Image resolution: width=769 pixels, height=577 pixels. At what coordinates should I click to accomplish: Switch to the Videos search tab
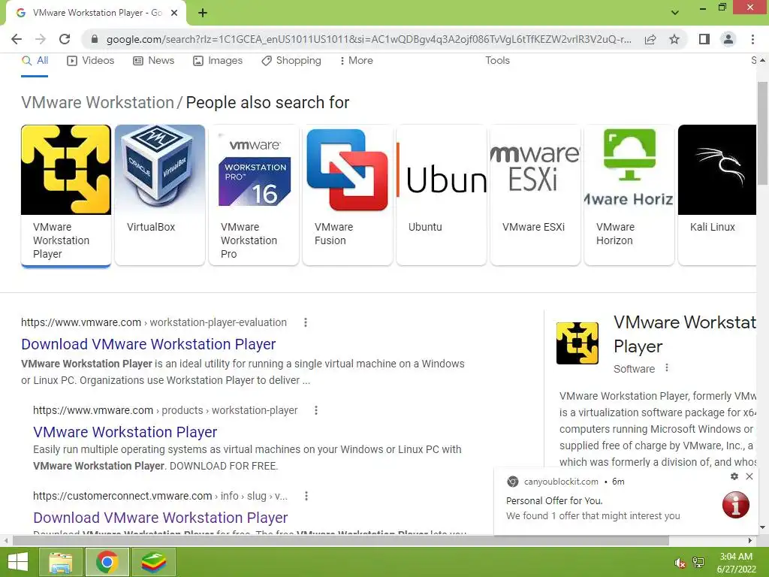point(91,61)
